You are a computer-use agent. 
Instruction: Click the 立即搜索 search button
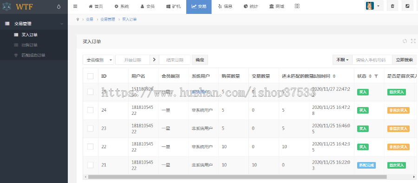point(405,60)
